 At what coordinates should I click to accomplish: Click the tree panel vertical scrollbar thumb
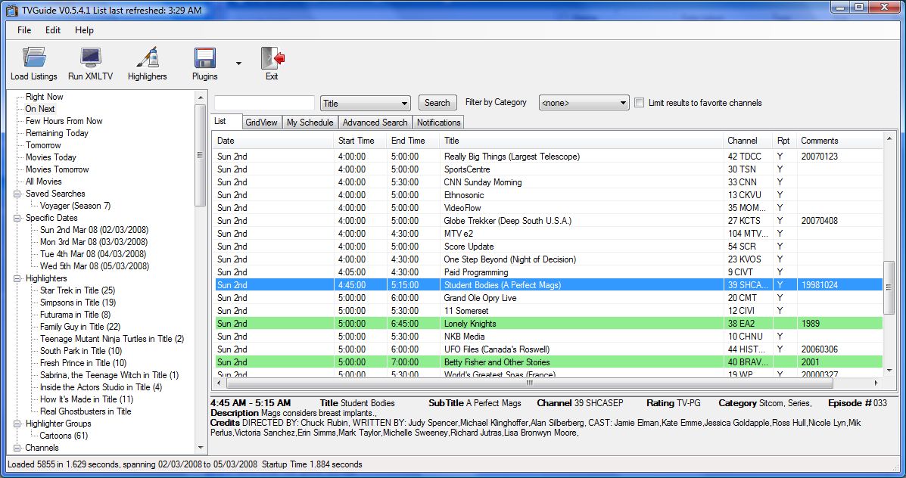201,155
